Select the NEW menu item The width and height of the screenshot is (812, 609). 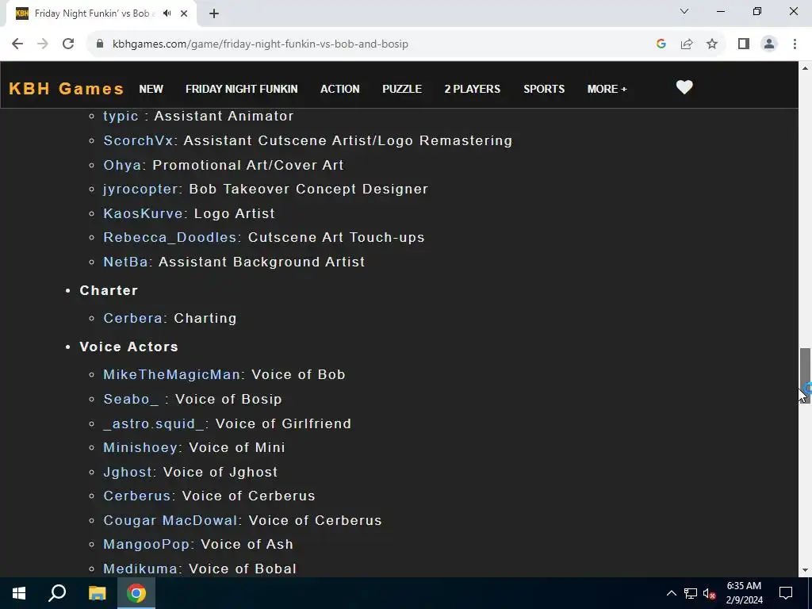click(x=151, y=89)
